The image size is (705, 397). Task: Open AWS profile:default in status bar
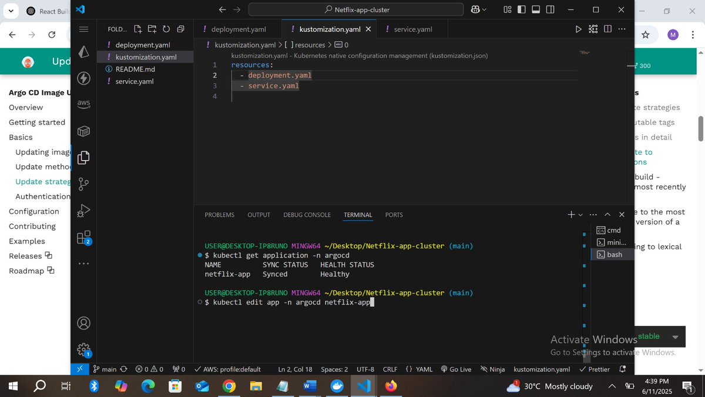coord(227,369)
